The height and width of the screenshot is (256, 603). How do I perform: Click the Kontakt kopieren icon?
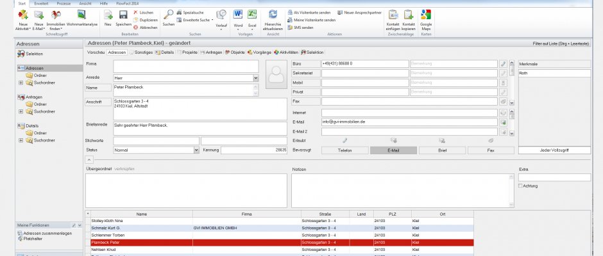click(409, 15)
